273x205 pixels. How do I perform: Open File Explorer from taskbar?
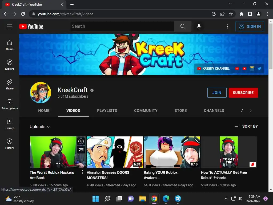pyautogui.click(x=142, y=199)
